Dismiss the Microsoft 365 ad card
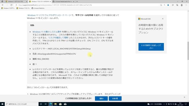Image resolution: width=189 pixels, height=106 pixels. [x=163, y=19]
